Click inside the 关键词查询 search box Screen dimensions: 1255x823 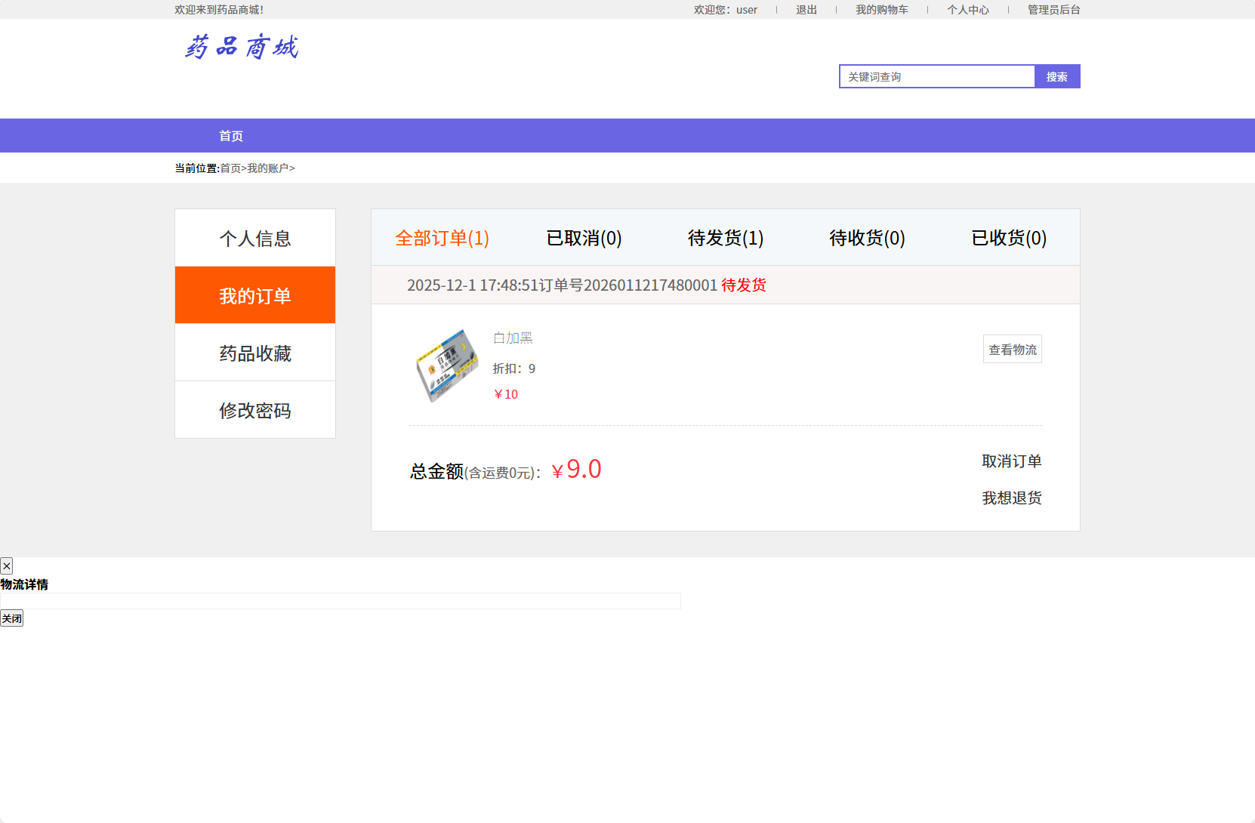(936, 76)
